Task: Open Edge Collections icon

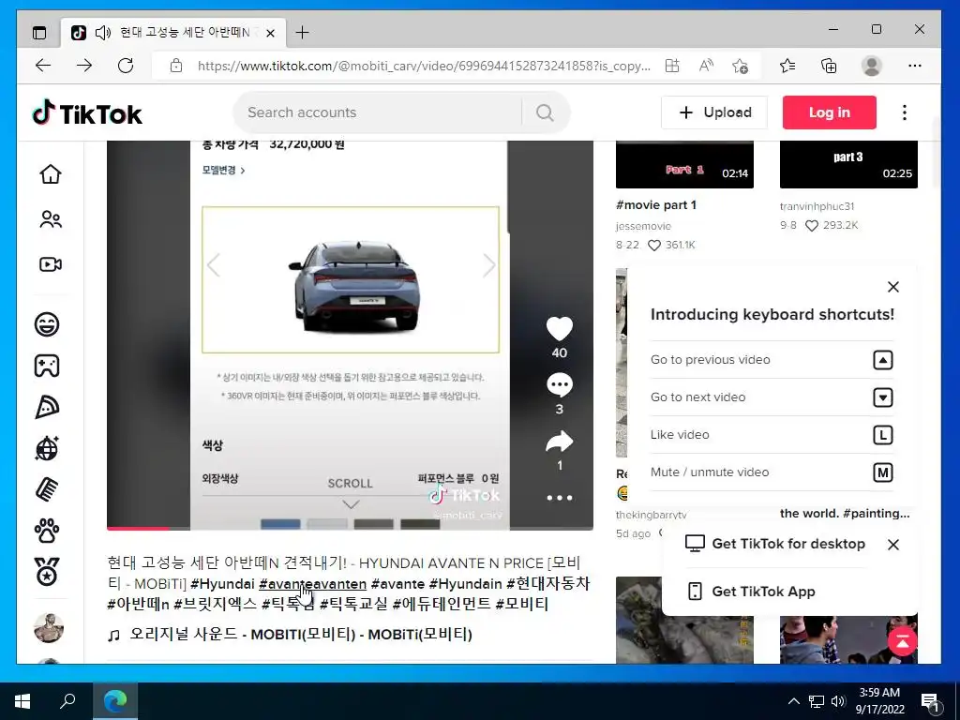Action: click(829, 66)
